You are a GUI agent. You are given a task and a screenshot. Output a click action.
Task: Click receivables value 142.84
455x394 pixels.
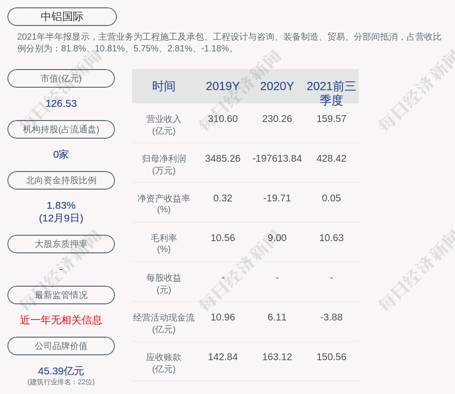(223, 357)
